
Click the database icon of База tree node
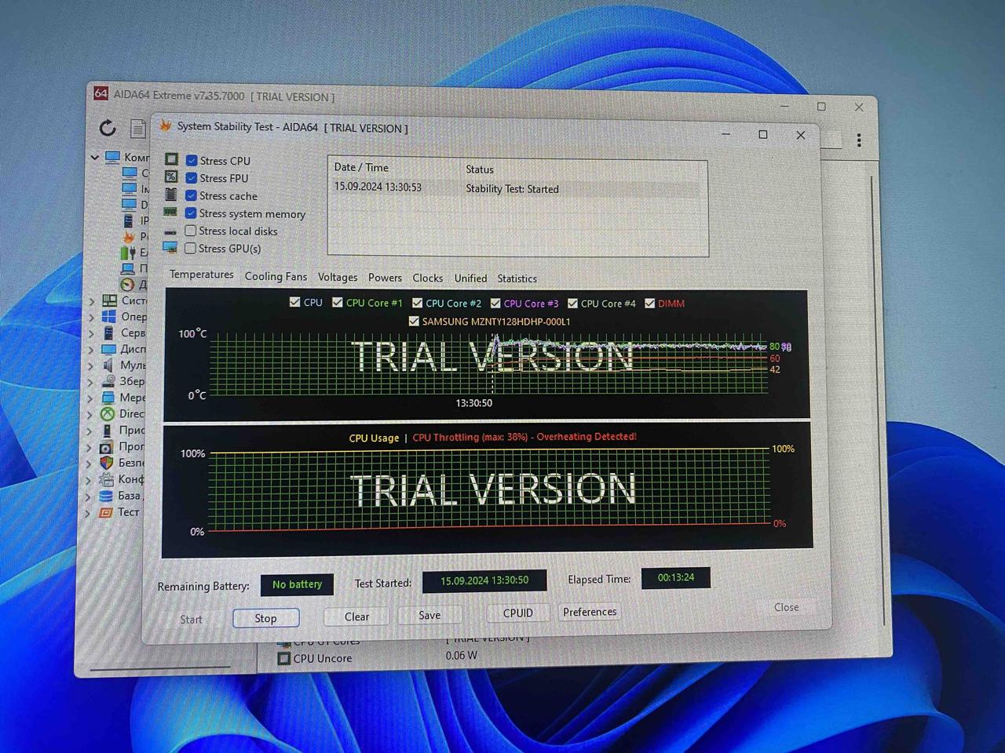106,496
